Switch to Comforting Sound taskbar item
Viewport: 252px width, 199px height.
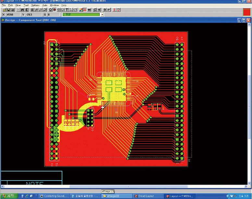point(54,196)
